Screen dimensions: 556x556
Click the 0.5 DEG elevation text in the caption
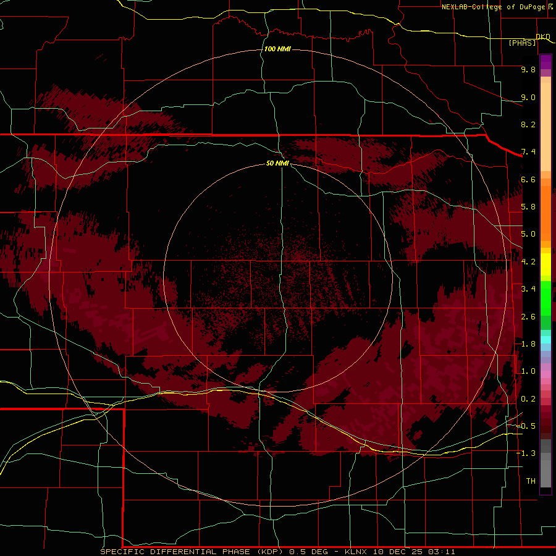point(308,552)
